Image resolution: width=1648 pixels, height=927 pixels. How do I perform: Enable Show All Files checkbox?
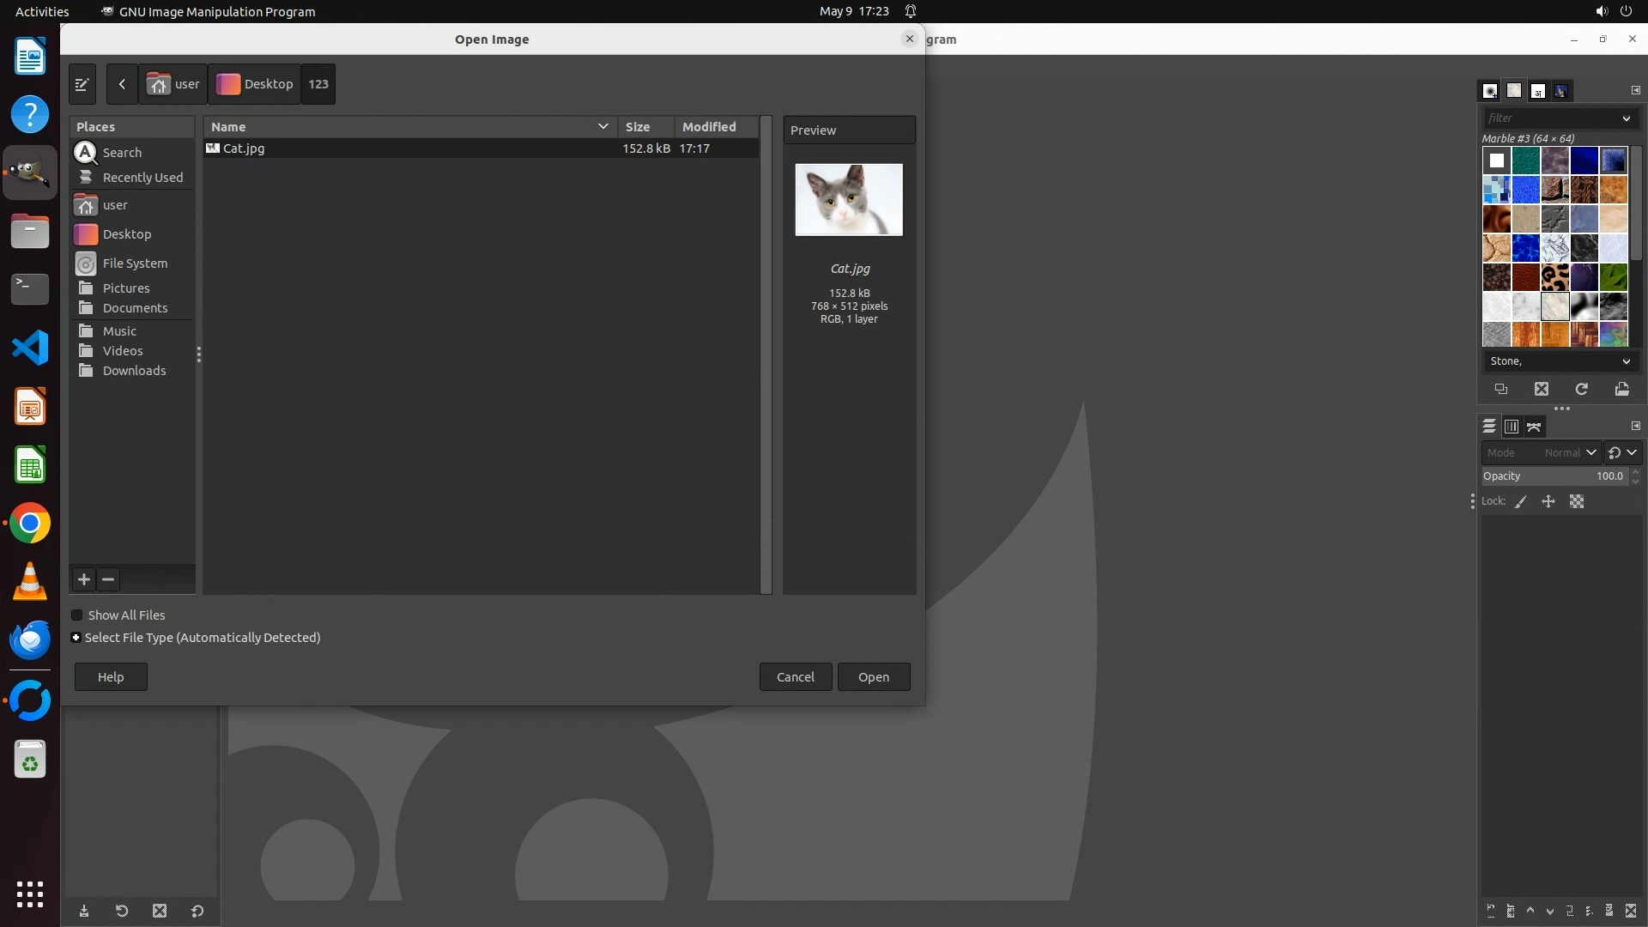(77, 615)
